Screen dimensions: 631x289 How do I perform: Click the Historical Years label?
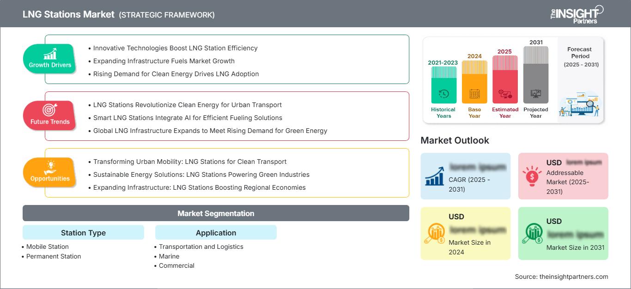[x=443, y=113]
